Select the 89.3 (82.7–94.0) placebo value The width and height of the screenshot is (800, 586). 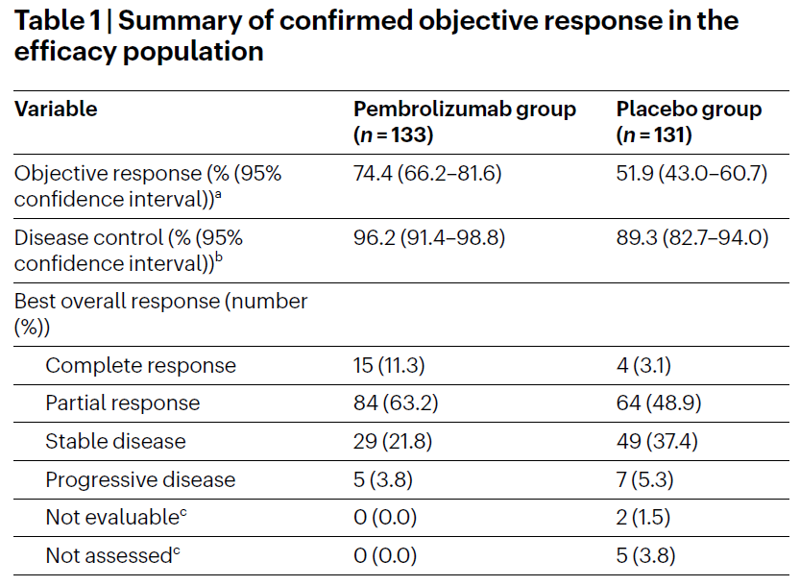tap(692, 237)
